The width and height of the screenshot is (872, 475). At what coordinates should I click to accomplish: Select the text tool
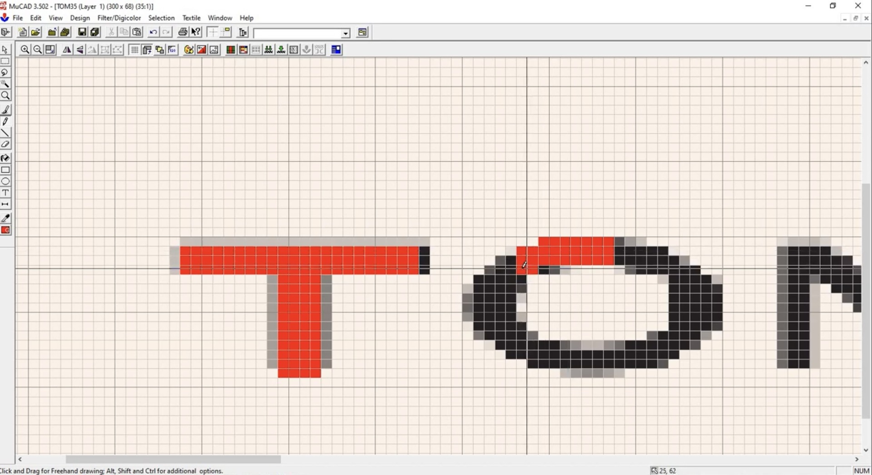coord(5,193)
